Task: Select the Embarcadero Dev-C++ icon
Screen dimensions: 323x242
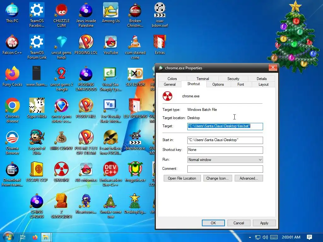Action: (111, 174)
